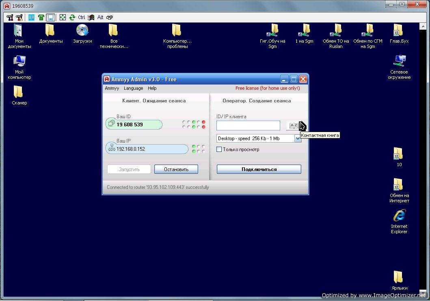Toggle the remote desktop monitor icon

point(50,17)
